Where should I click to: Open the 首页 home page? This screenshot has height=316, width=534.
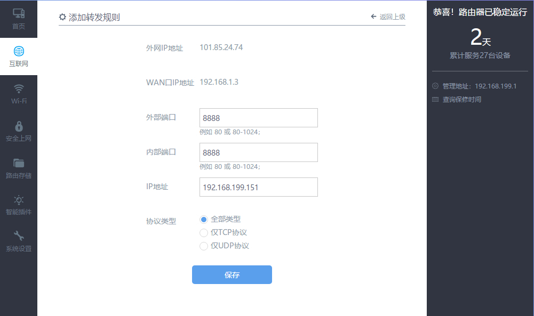point(19,19)
